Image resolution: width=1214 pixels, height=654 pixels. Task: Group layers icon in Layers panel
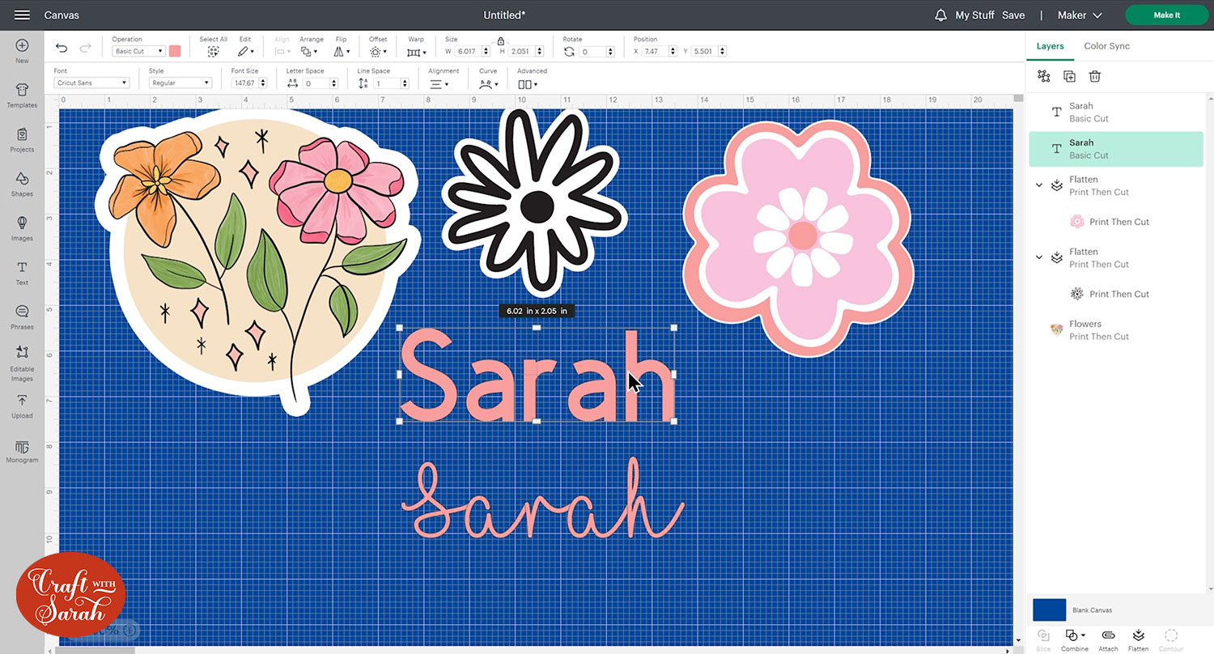click(x=1043, y=76)
